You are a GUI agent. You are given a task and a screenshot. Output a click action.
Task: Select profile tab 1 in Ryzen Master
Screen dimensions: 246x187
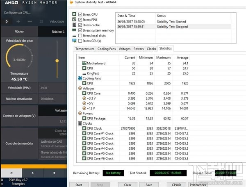point(33,173)
